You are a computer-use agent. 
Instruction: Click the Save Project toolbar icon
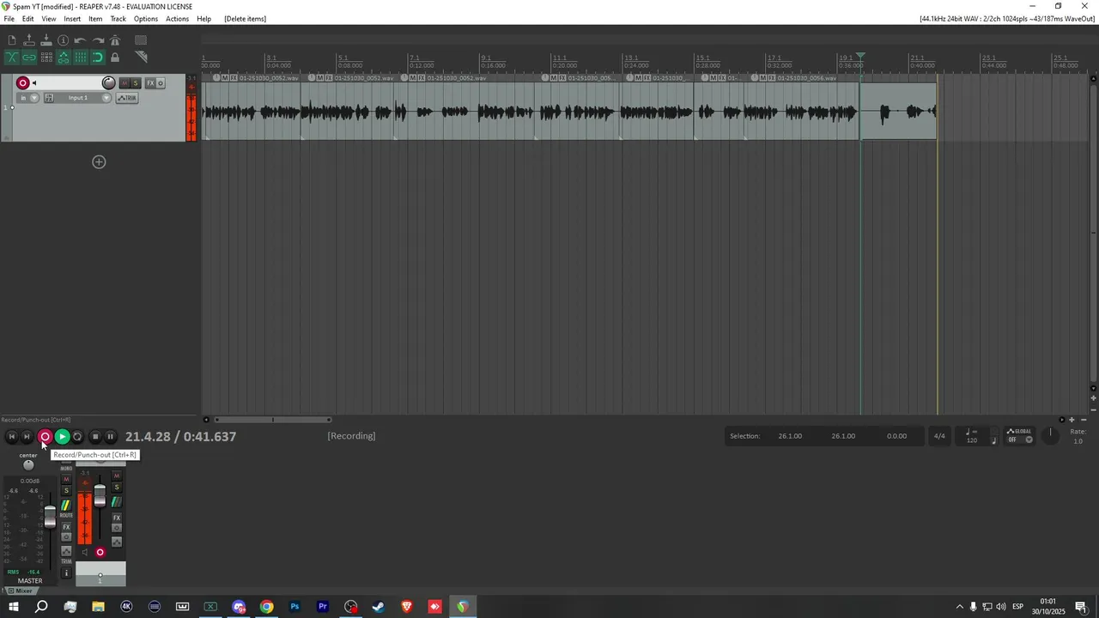pos(46,40)
